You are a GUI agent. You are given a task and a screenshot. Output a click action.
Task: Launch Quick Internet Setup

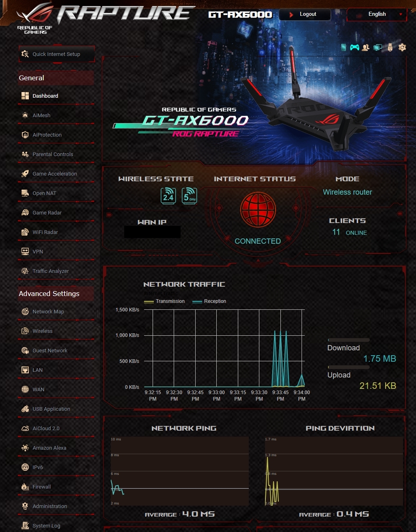pyautogui.click(x=56, y=54)
